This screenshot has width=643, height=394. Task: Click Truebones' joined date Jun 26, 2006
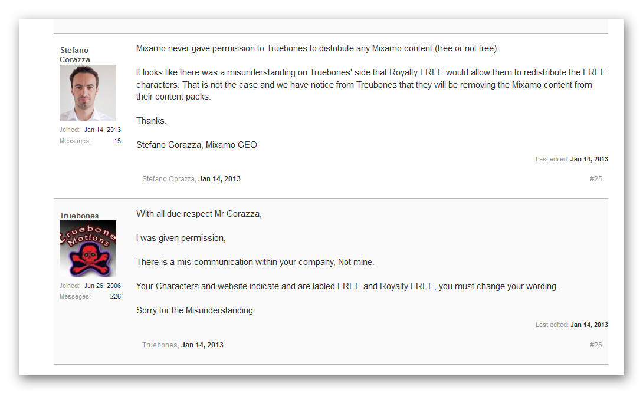[103, 286]
